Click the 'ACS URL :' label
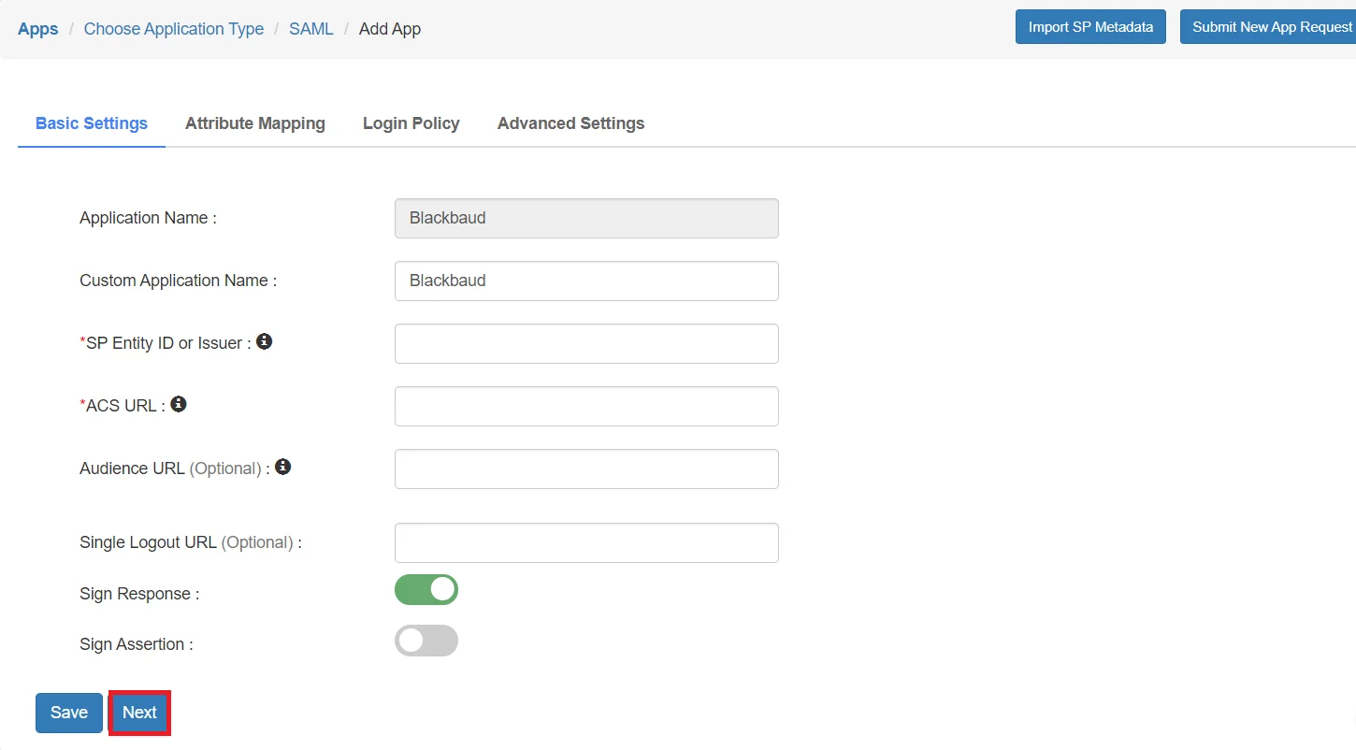The image size is (1356, 750). [123, 406]
